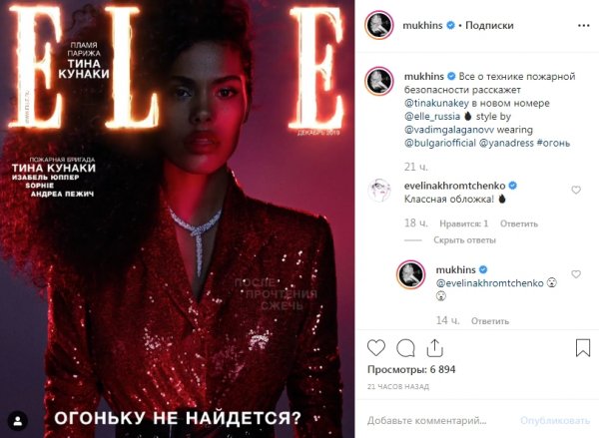Image resolution: width=599 pixels, height=438 pixels.
Task: Reply to evelinakhromtchenko's comment via Ответить
Action: (x=519, y=223)
